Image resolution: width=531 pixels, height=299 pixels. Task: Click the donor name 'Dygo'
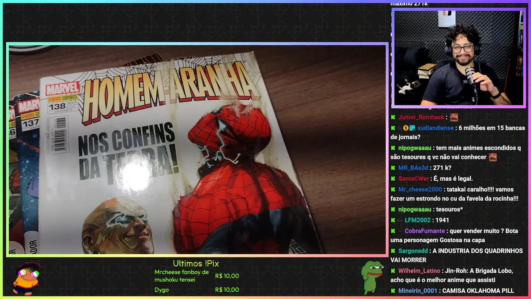click(x=161, y=290)
